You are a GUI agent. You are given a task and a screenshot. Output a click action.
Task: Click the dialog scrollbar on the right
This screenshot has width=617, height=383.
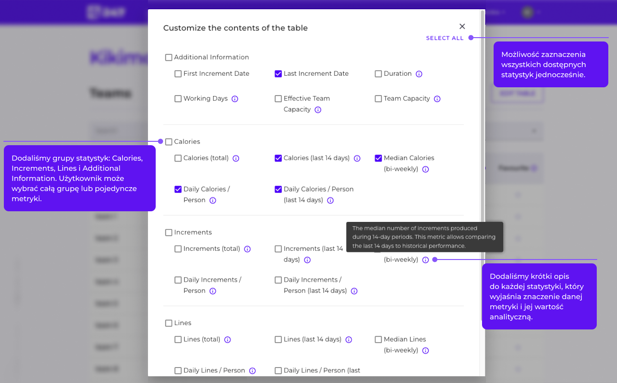pyautogui.click(x=483, y=145)
